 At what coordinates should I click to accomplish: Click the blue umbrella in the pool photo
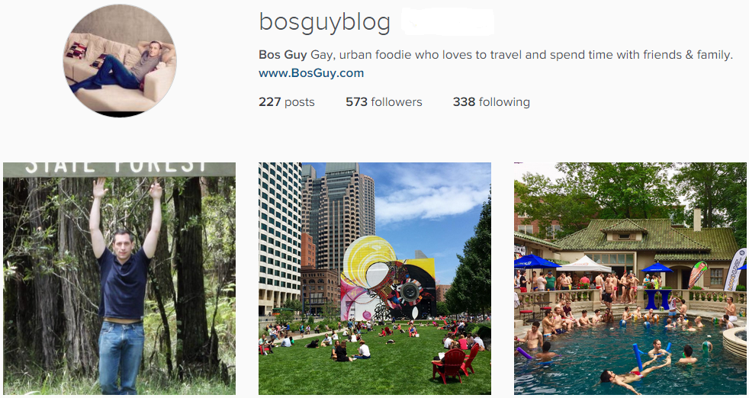535,262
